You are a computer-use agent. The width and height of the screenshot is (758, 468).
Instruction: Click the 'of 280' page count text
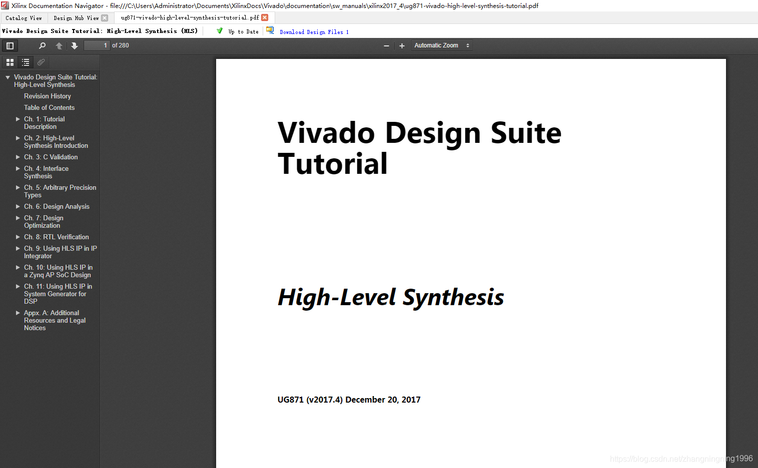pyautogui.click(x=121, y=45)
